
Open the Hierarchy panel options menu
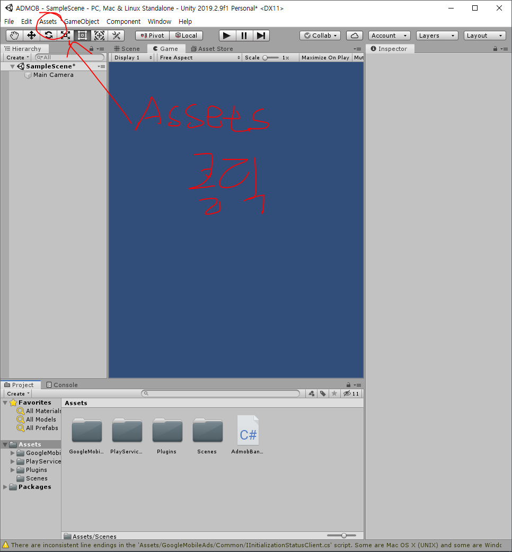[101, 49]
